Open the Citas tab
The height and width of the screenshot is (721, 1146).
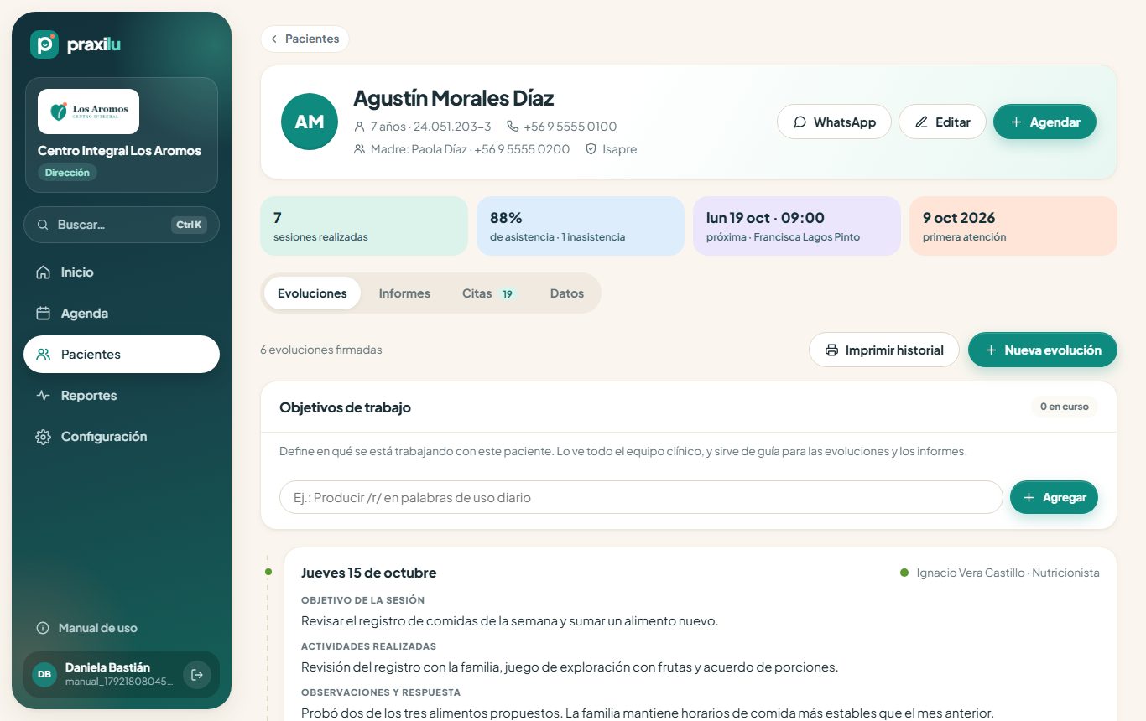pos(489,293)
